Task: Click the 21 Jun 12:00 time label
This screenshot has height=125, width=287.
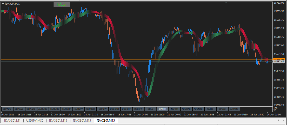Action: (158, 115)
